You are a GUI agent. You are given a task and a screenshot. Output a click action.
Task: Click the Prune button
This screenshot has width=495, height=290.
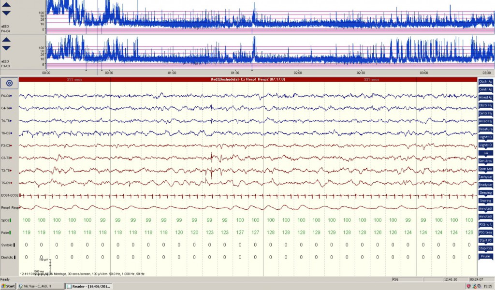(485, 256)
